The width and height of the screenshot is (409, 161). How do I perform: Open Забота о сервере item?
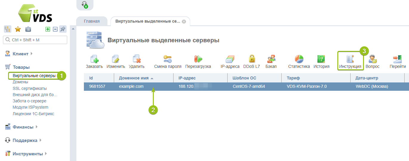pos(29,101)
